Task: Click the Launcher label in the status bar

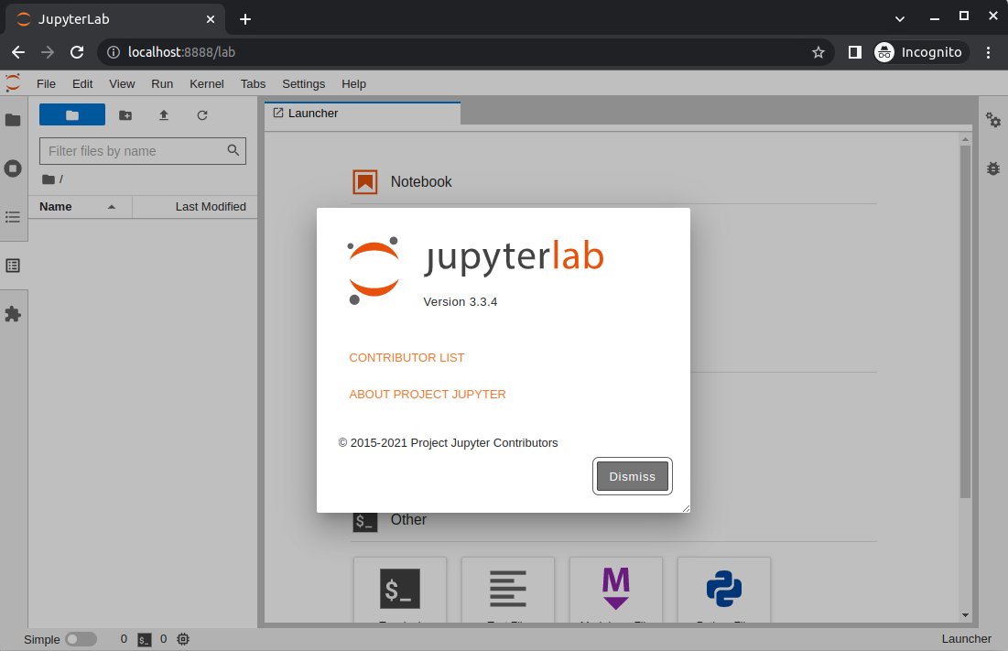Action: pos(966,639)
